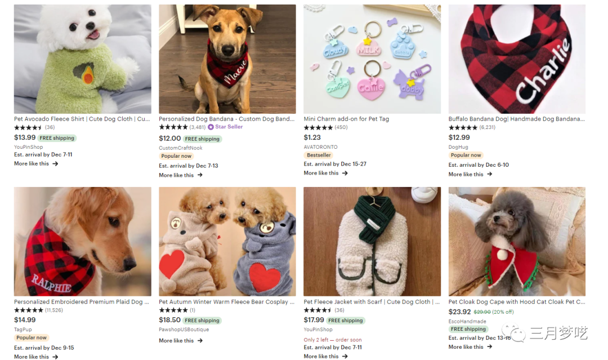Image resolution: width=608 pixels, height=360 pixels.
Task: Open the Pet Avocado Fleece Shirt title link
Action: point(82,119)
